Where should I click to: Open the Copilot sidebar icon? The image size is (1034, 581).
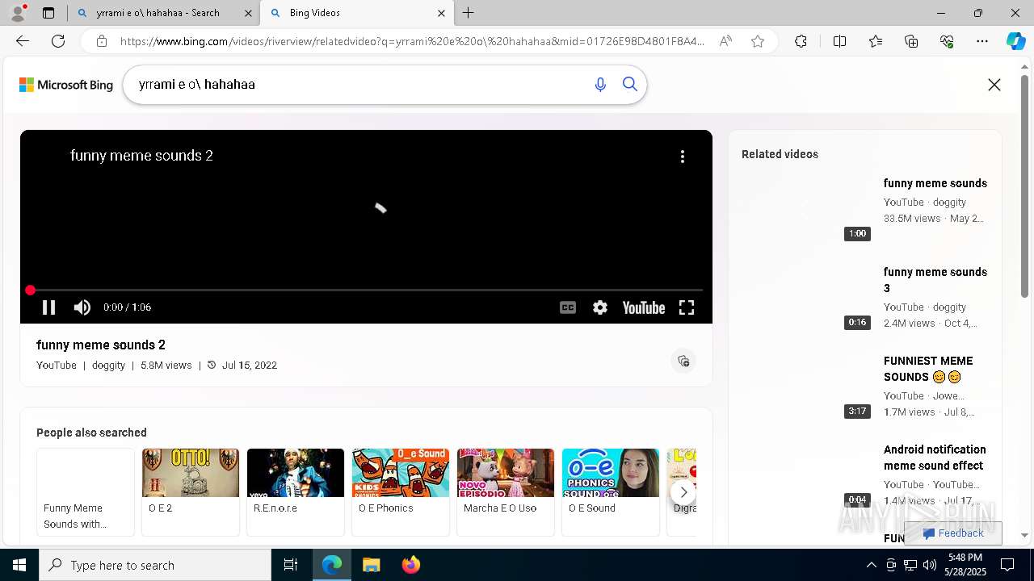1015,41
